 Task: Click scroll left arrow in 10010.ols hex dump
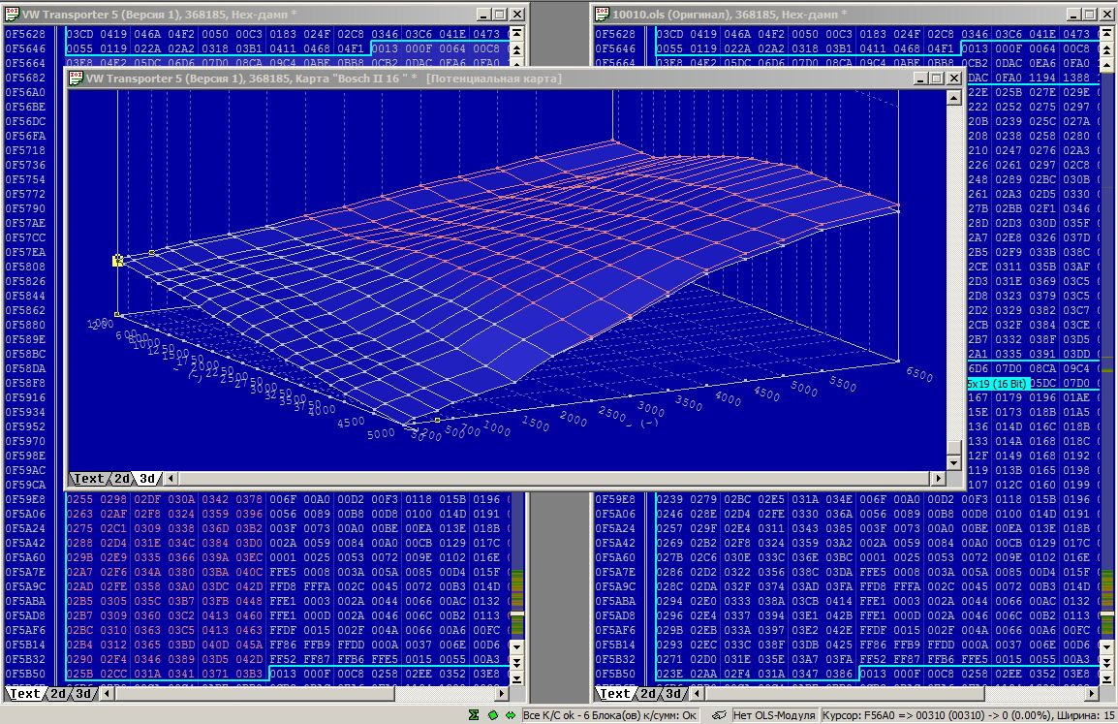pyautogui.click(x=697, y=693)
